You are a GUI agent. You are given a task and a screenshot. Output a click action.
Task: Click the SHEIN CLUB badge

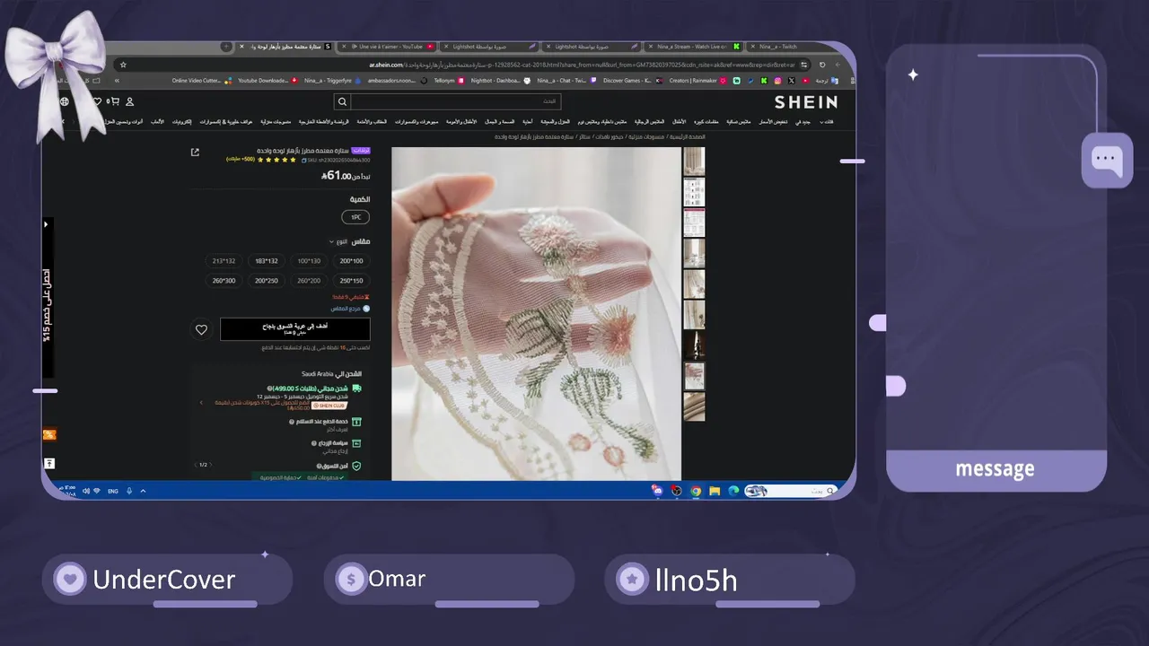329,406
